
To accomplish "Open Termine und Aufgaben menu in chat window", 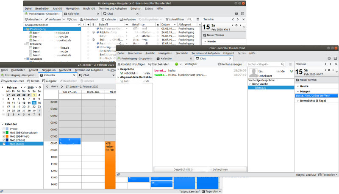I will (206, 53).
